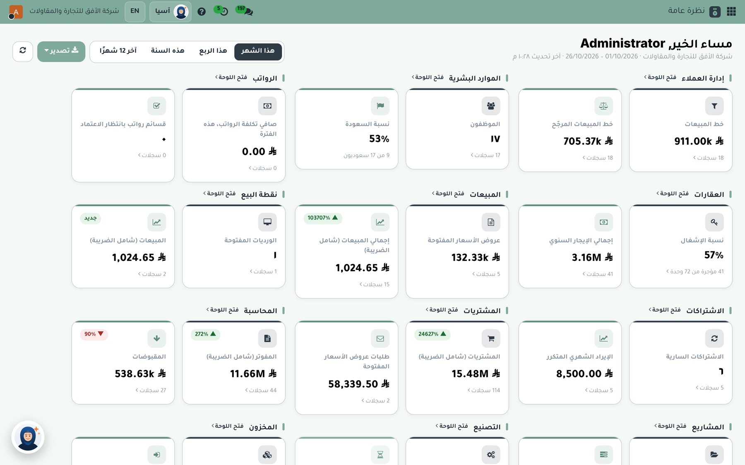Open the 114 سجلات link under المشتريات
This screenshot has width=745, height=465.
pyautogui.click(x=484, y=390)
